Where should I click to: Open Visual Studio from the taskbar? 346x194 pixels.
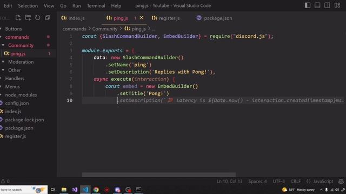tap(75, 190)
